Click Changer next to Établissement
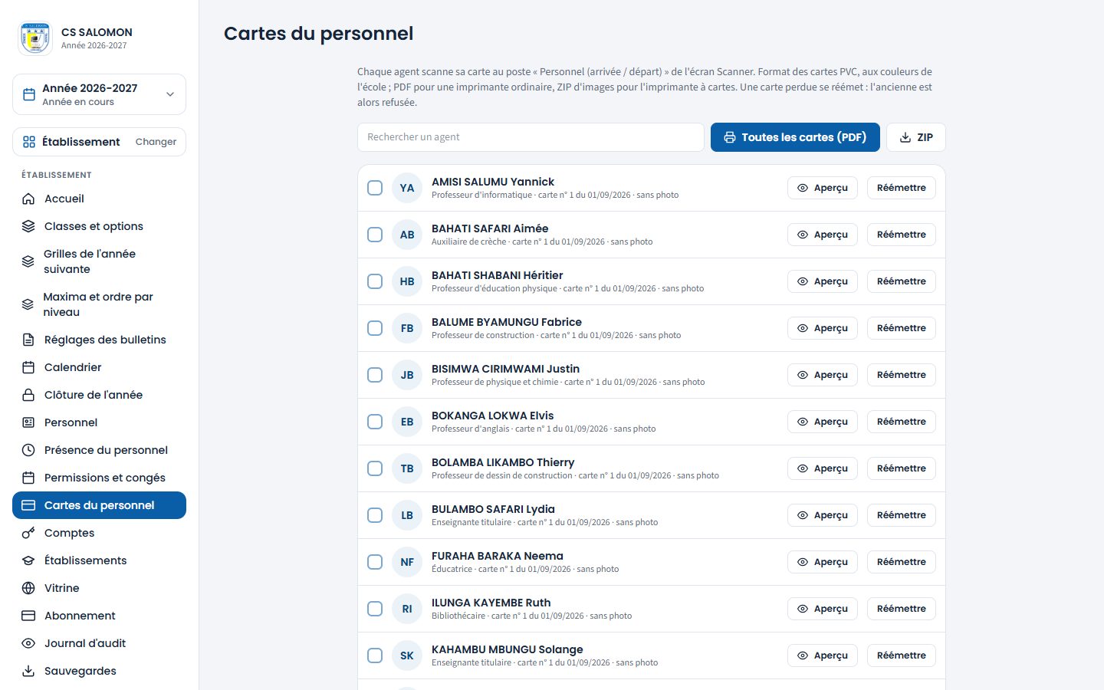Image resolution: width=1104 pixels, height=690 pixels. pos(156,142)
